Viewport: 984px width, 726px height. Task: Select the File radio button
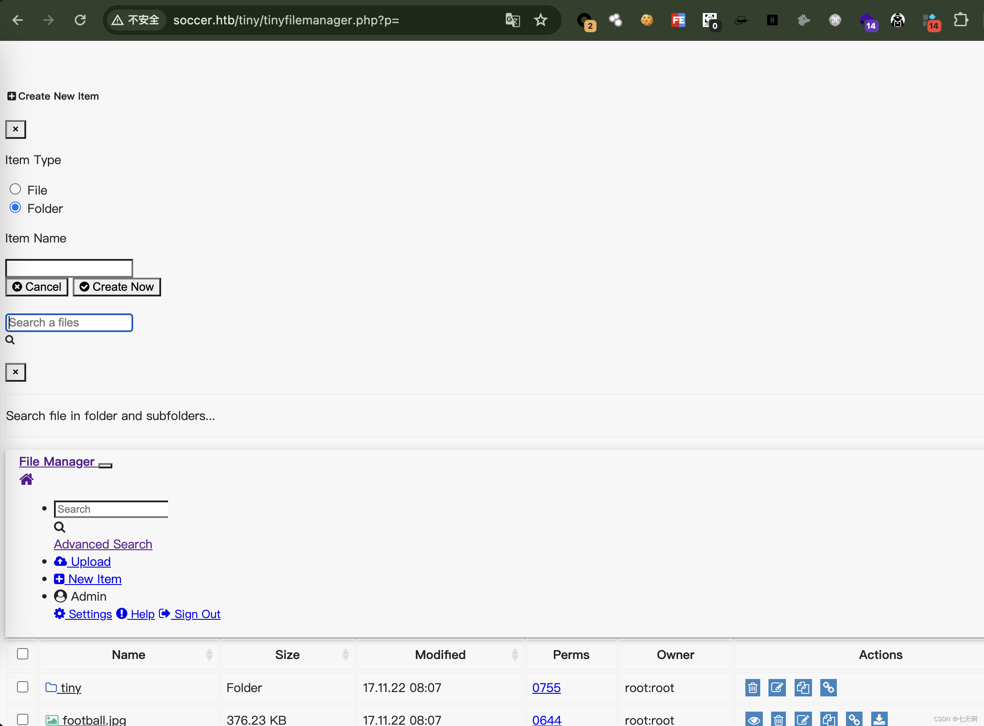coord(15,189)
